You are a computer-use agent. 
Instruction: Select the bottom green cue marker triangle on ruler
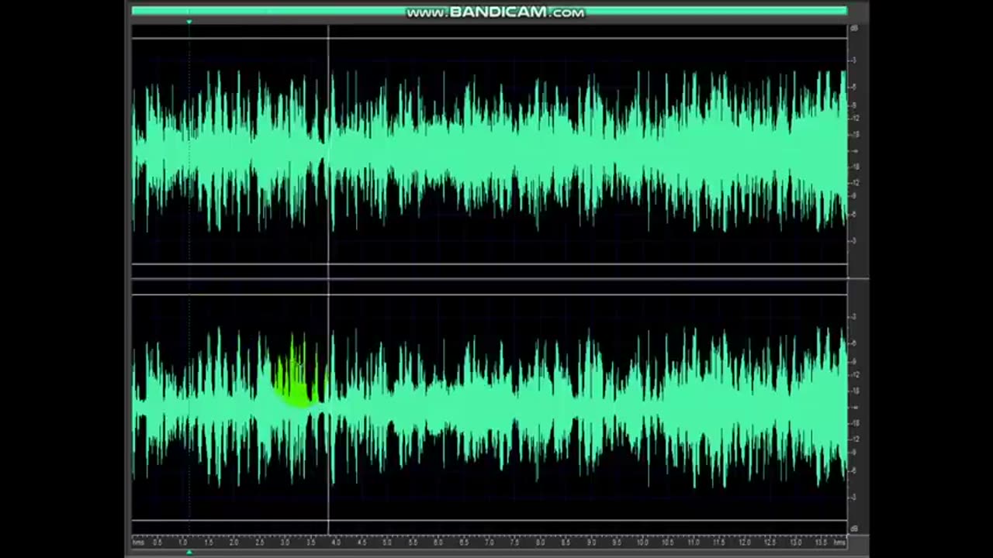click(x=189, y=552)
